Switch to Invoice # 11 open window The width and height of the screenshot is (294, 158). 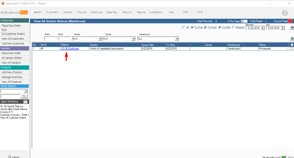(x=7, y=112)
